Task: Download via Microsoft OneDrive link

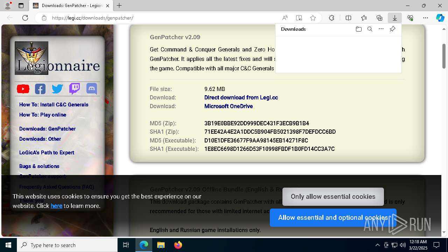Action: tap(229, 106)
